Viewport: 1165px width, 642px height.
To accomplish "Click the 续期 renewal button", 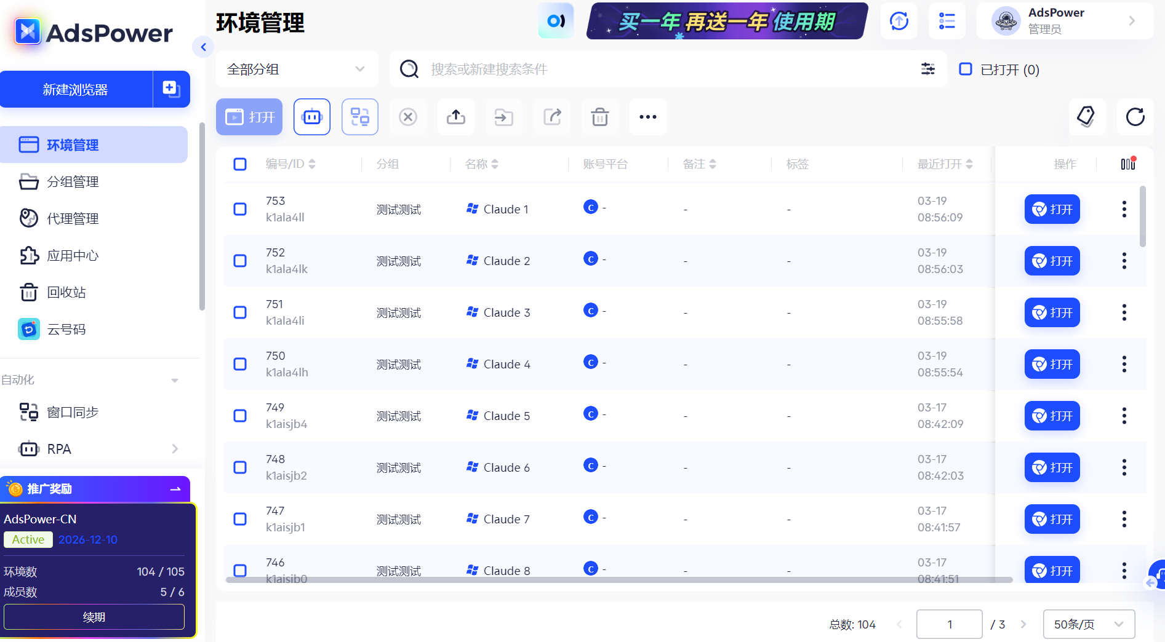I will tap(95, 617).
